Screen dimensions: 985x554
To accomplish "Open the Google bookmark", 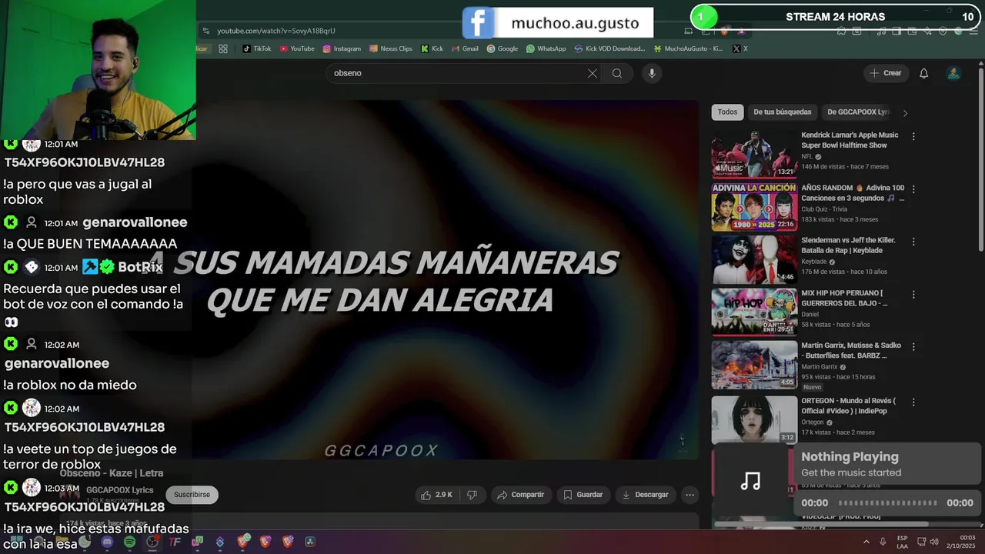I will coord(503,48).
